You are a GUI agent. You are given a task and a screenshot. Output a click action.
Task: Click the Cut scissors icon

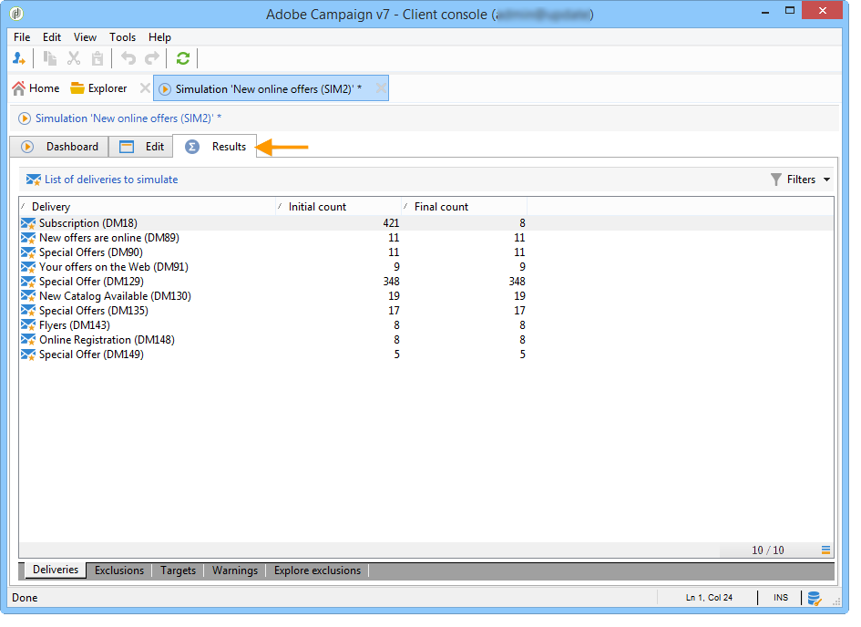[74, 58]
